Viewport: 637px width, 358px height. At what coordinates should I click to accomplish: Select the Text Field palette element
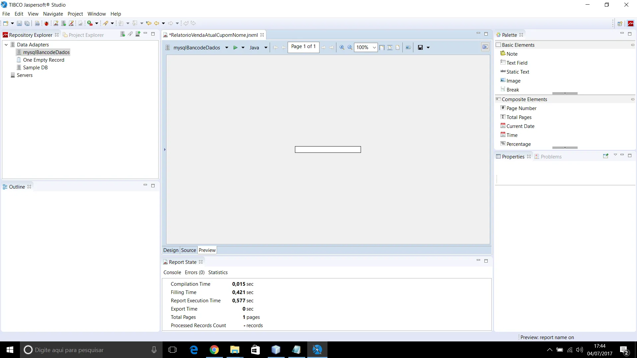coord(517,63)
